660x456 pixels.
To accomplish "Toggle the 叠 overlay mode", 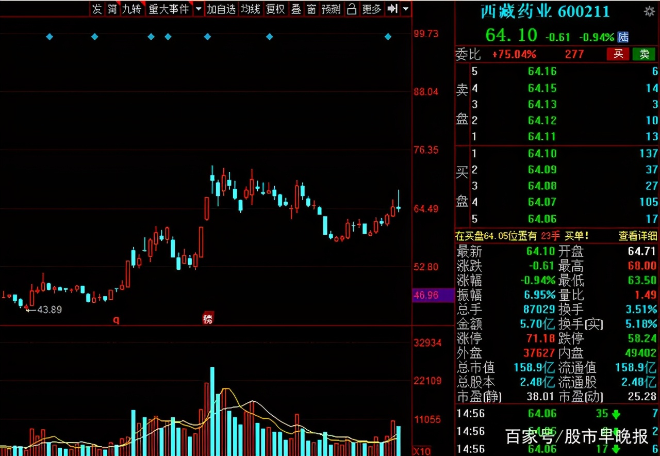I will pos(296,9).
